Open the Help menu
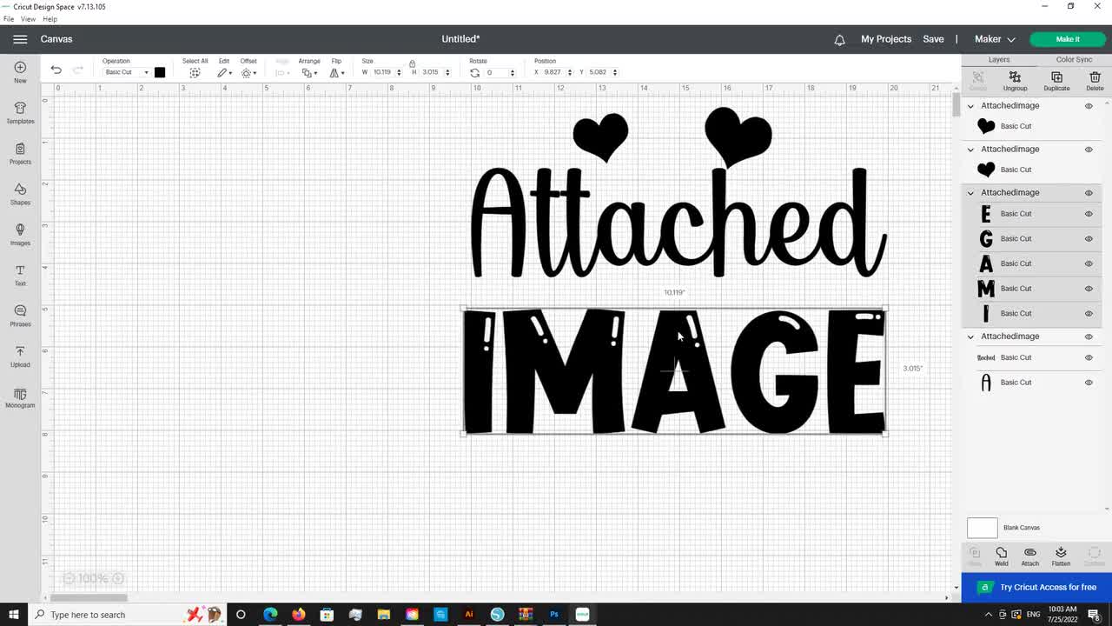This screenshot has width=1112, height=626. pyautogui.click(x=50, y=19)
